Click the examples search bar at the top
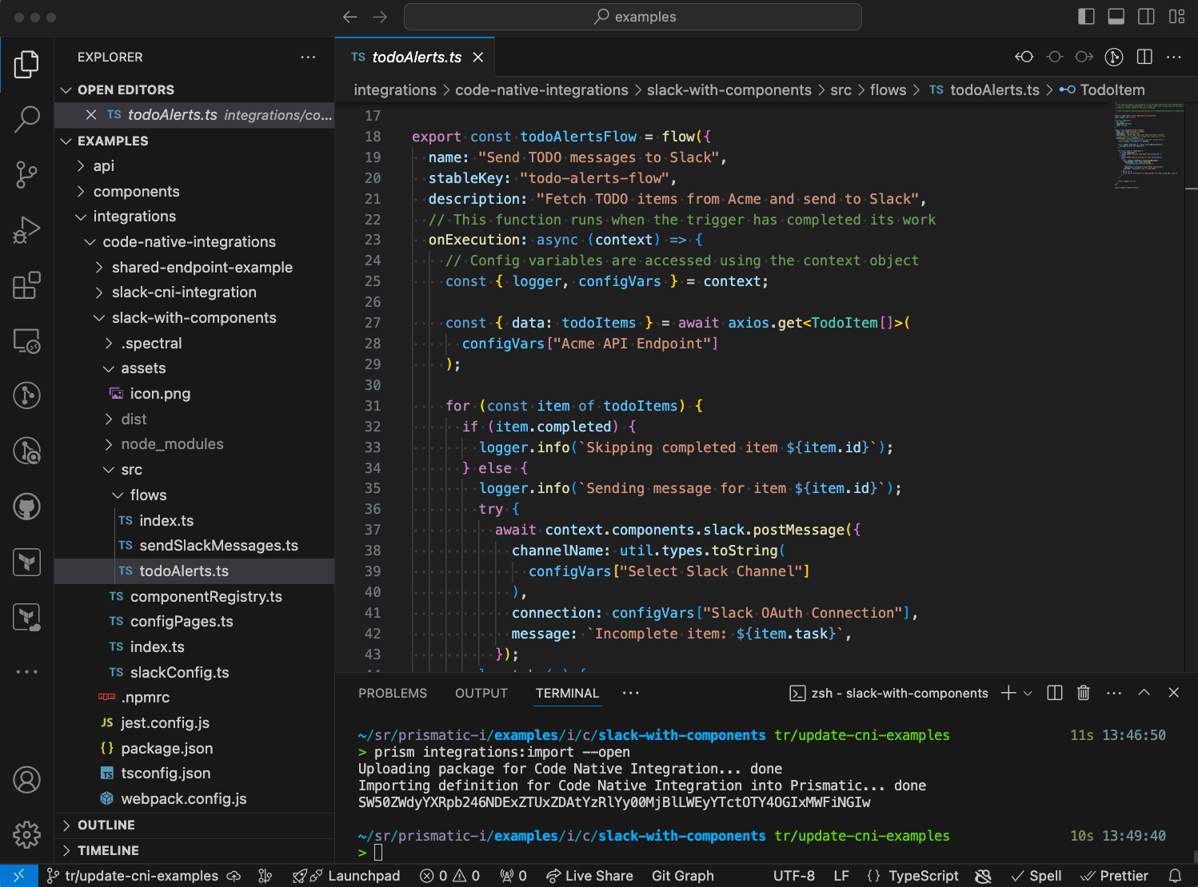1198x887 pixels. 632,16
